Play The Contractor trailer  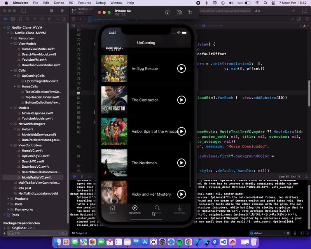pyautogui.click(x=182, y=100)
